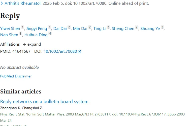Click the external link icon beside DOI
The image size is (189, 126).
(79, 52)
